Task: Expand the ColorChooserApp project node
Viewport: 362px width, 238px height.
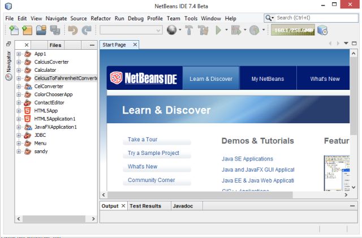Action: 19,94
